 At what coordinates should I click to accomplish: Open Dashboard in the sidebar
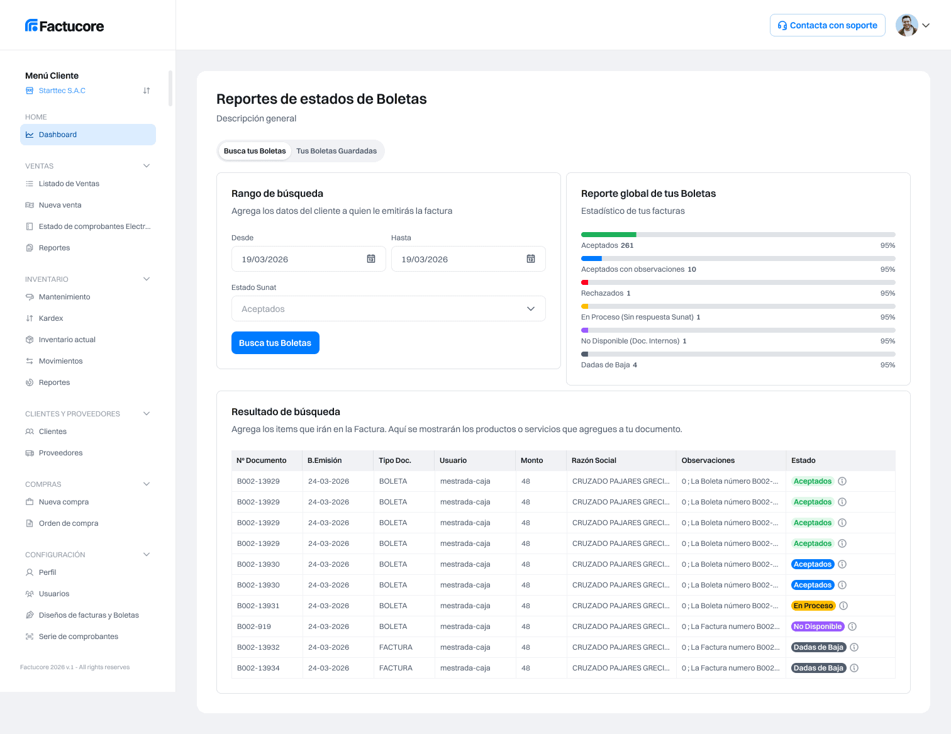[x=88, y=135]
